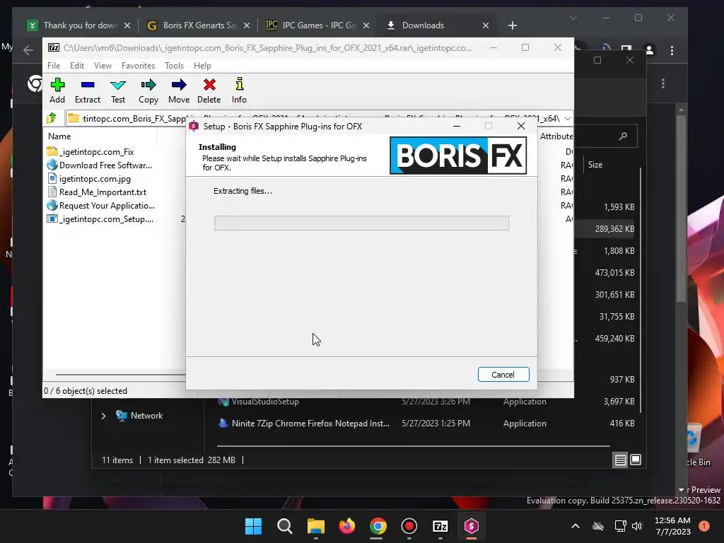This screenshot has width=724, height=543.
Task: Open 7-Zip from the taskbar
Action: (x=440, y=526)
